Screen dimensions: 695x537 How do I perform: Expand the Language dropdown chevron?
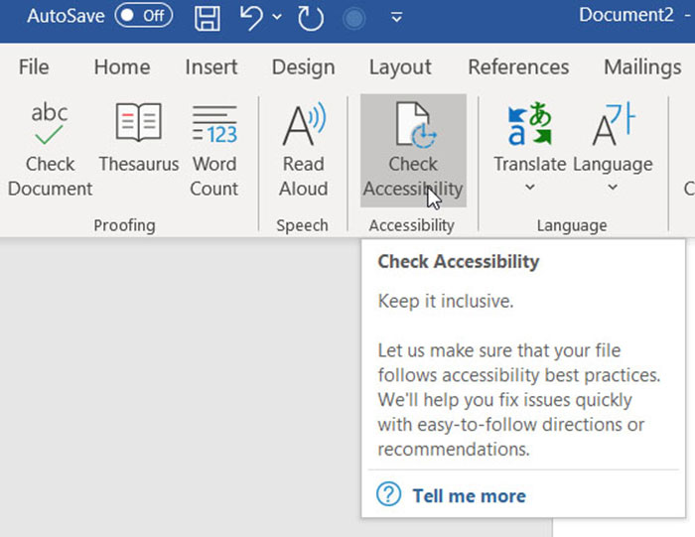[613, 188]
